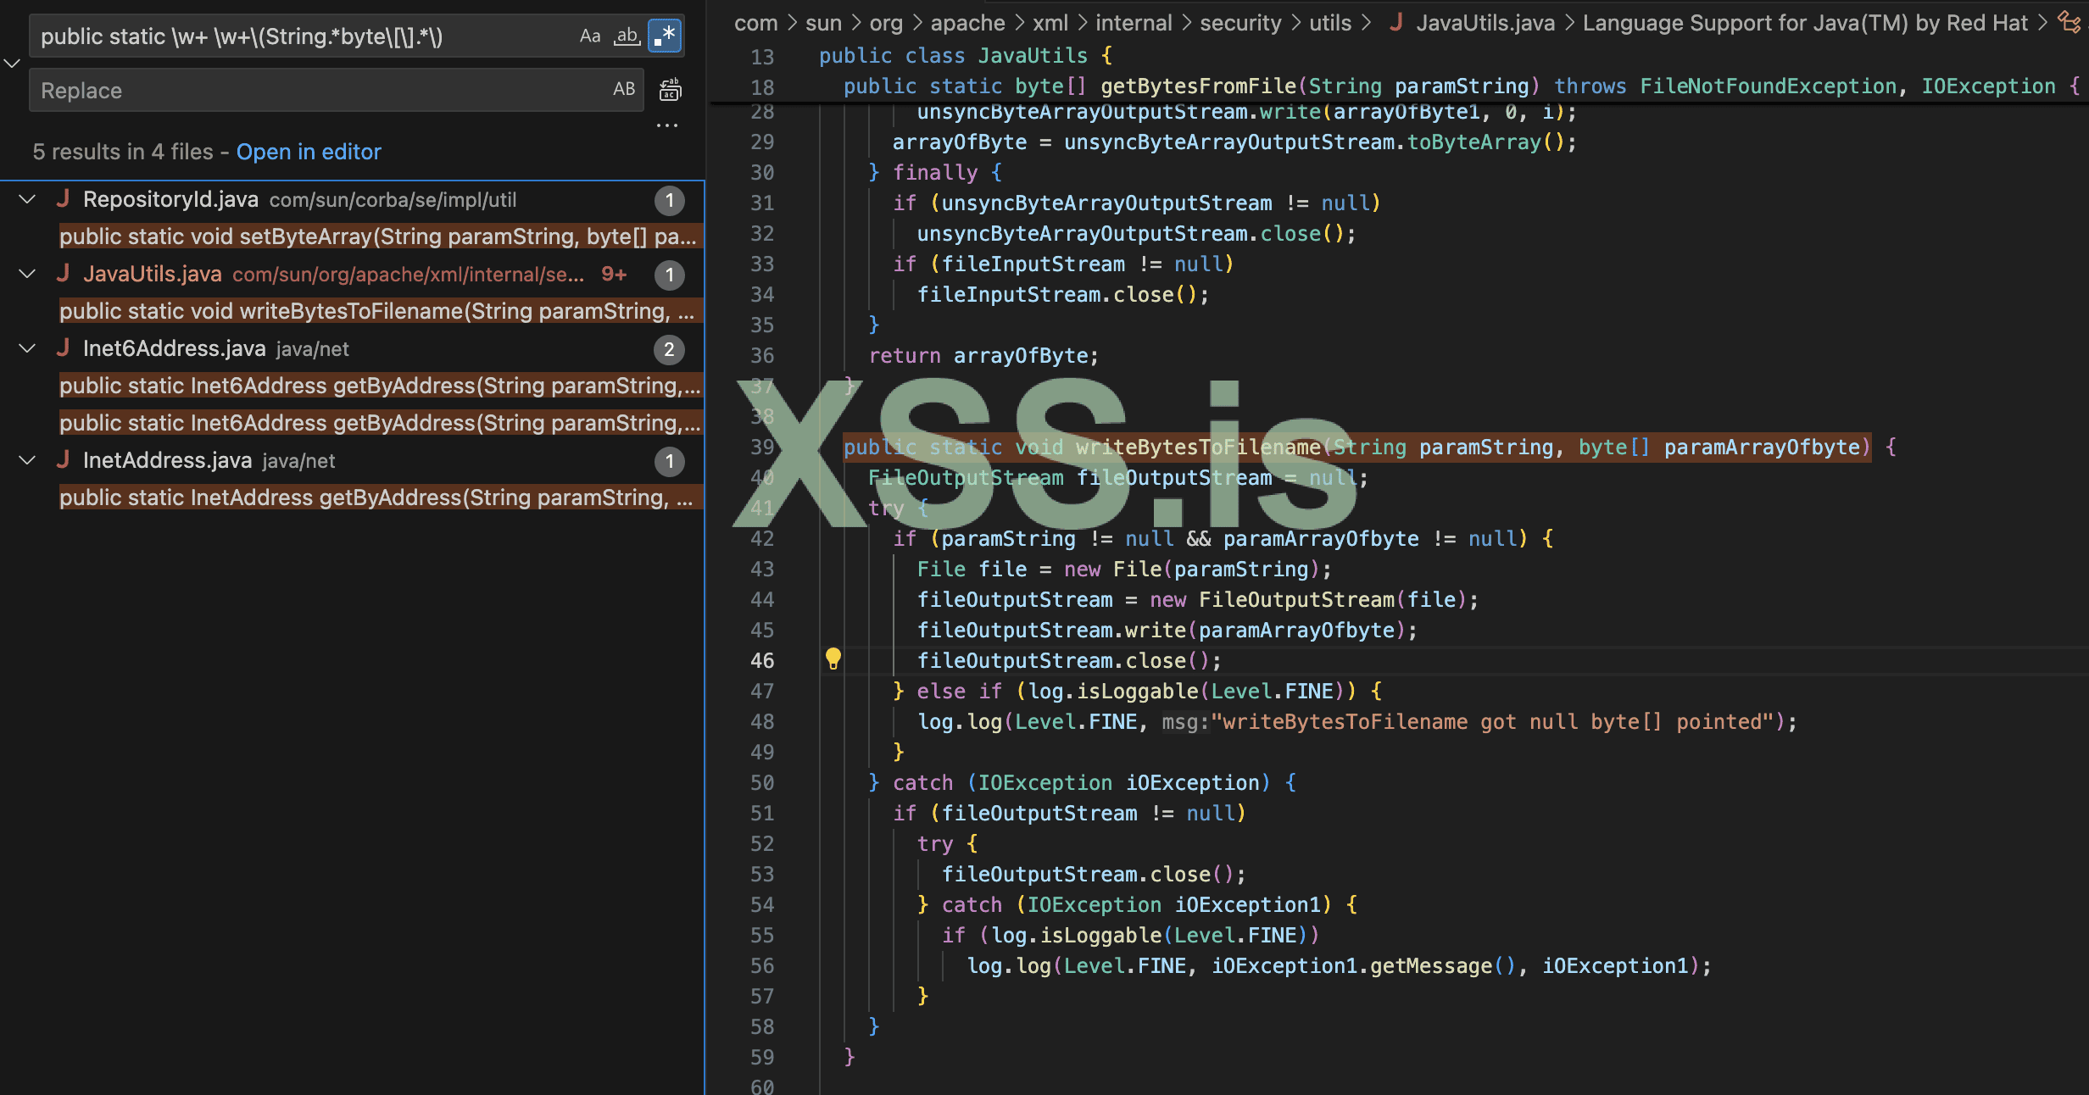2089x1095 pixels.
Task: Click the Java icon beside InetAddress.java
Action: (x=63, y=460)
